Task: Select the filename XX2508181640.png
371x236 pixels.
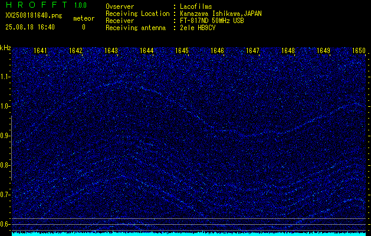Action: pos(34,16)
